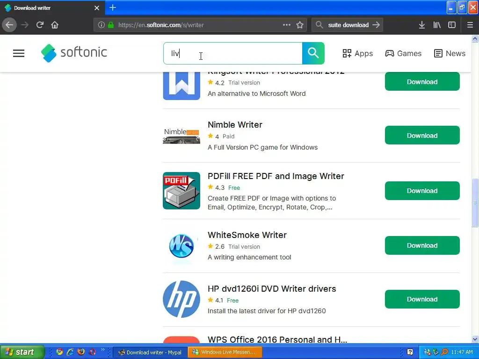Open PDFill FREE PDF and Image Writer link
Viewport: 479px width, 359px height.
click(x=276, y=176)
